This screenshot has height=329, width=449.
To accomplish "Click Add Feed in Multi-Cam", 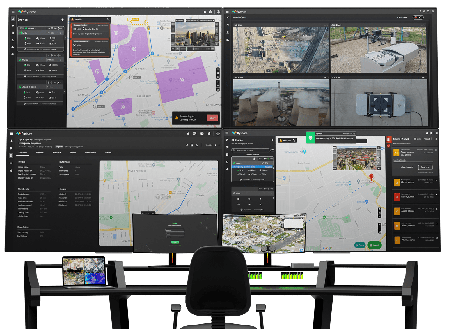I will tap(402, 17).
